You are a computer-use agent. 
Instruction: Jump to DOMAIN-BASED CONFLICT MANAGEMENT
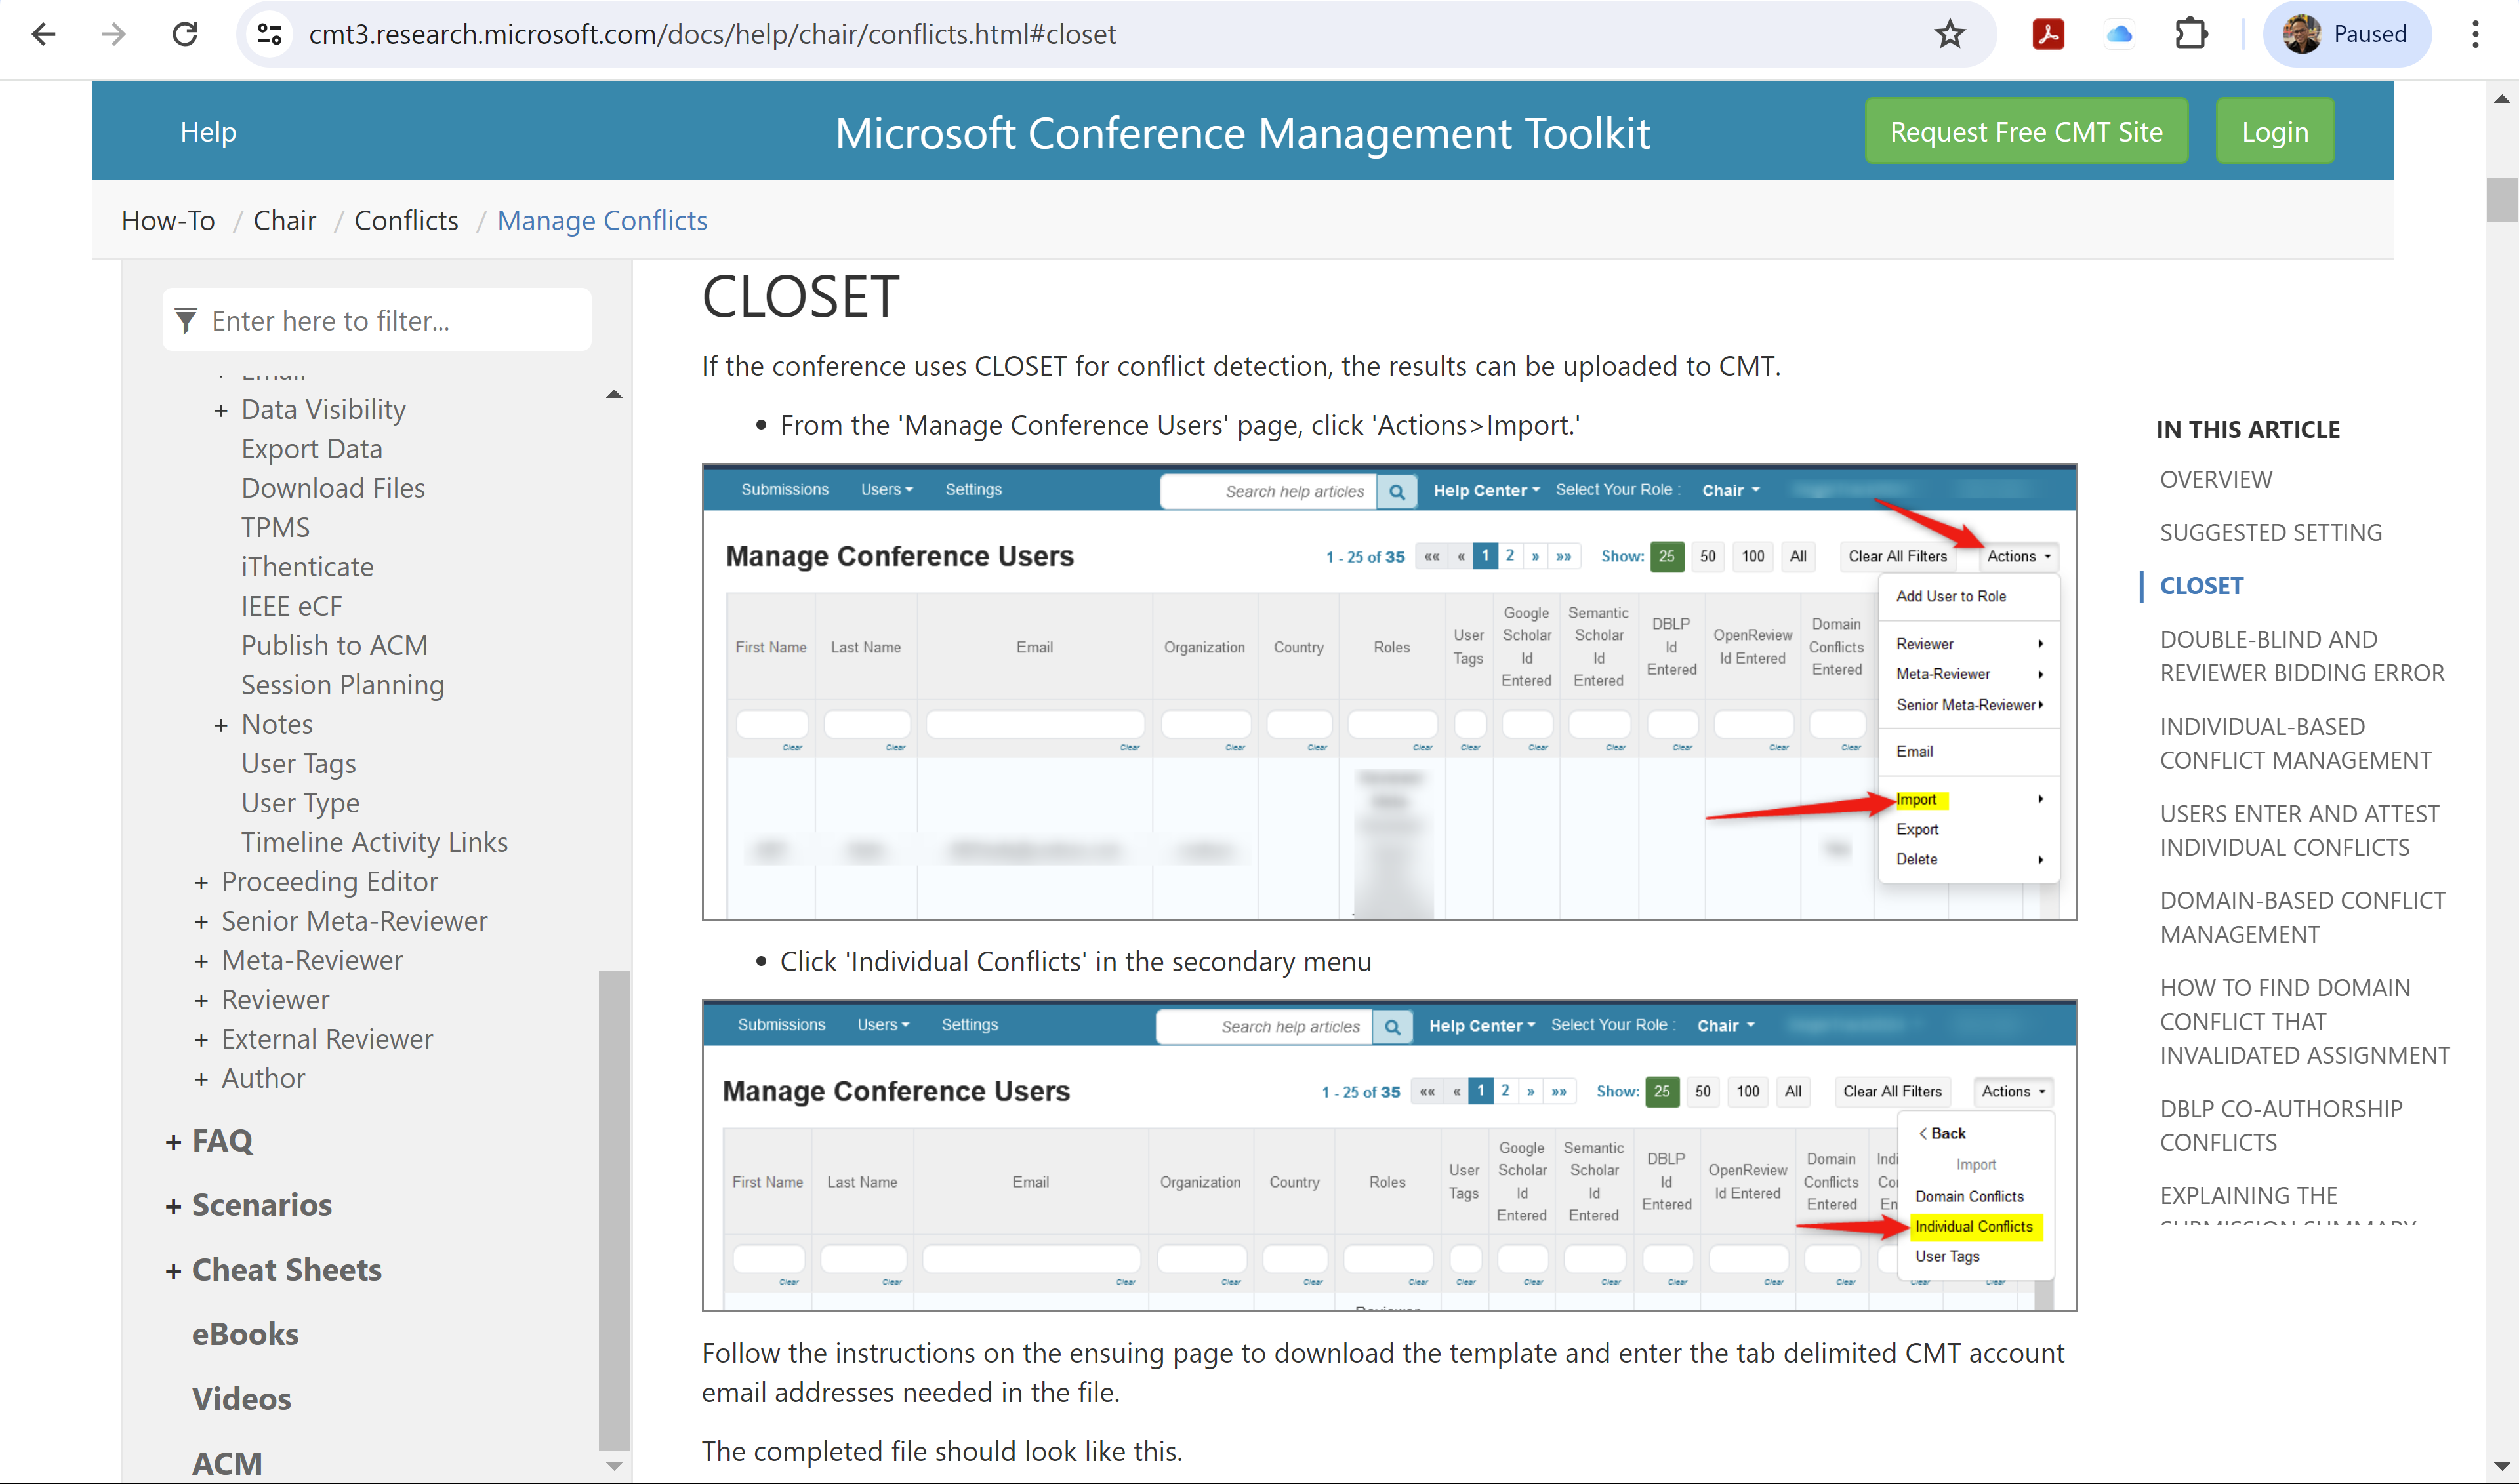coord(2302,918)
